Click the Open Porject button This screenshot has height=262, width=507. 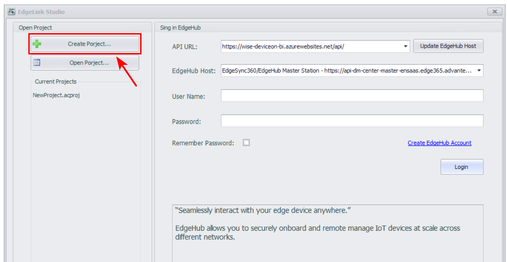pos(85,63)
